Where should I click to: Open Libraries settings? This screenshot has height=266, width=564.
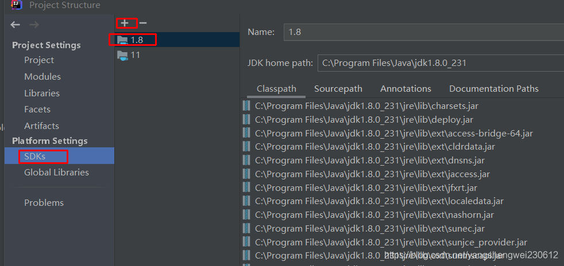pyautogui.click(x=42, y=93)
